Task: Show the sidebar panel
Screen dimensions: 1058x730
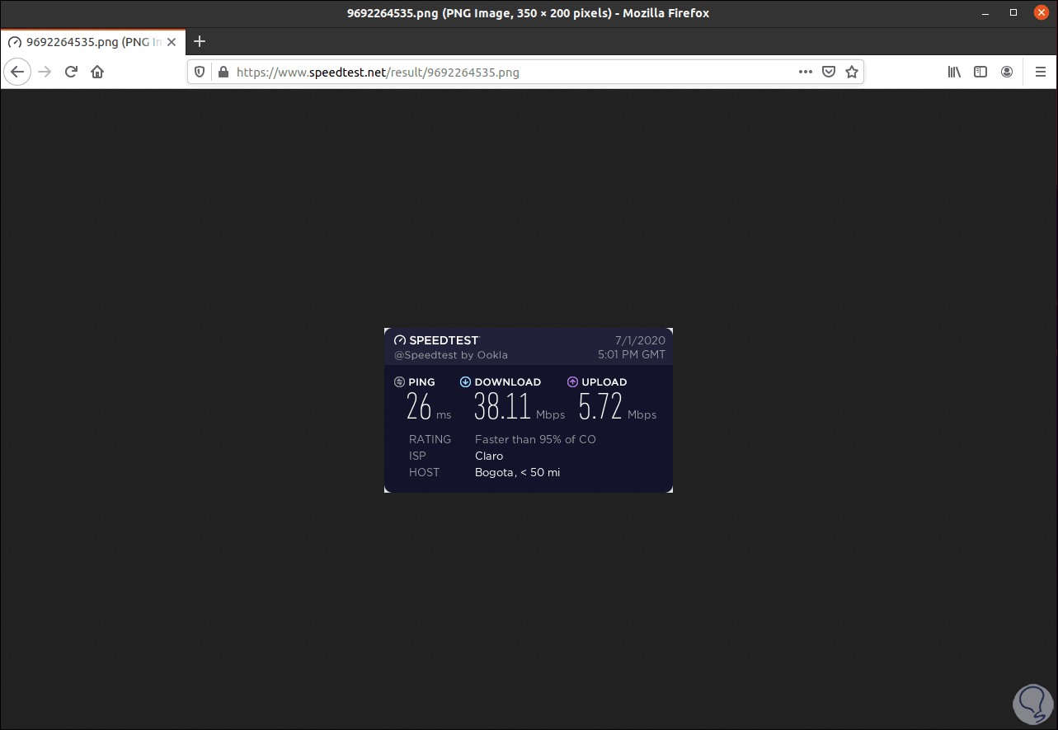Action: 980,72
